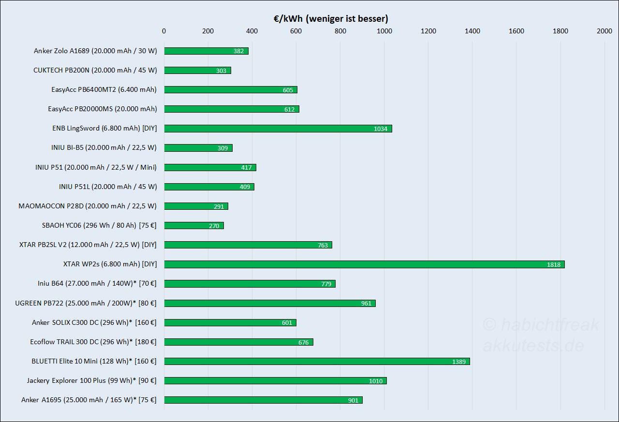Select the ENB LingSword bar showing 1034
This screenshot has height=422, width=619.
[278, 129]
